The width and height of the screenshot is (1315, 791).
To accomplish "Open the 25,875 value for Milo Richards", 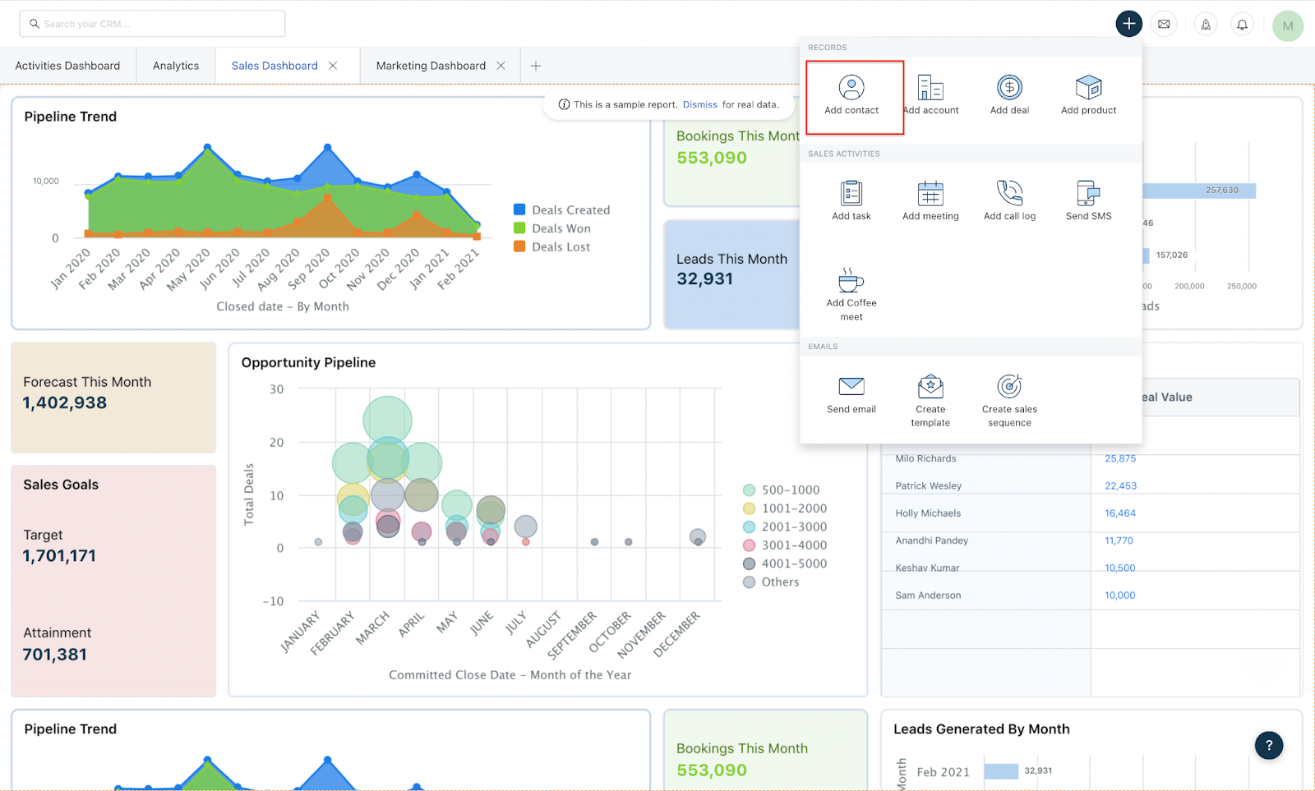I will pos(1120,458).
